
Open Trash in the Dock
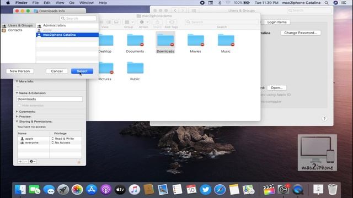click(333, 190)
